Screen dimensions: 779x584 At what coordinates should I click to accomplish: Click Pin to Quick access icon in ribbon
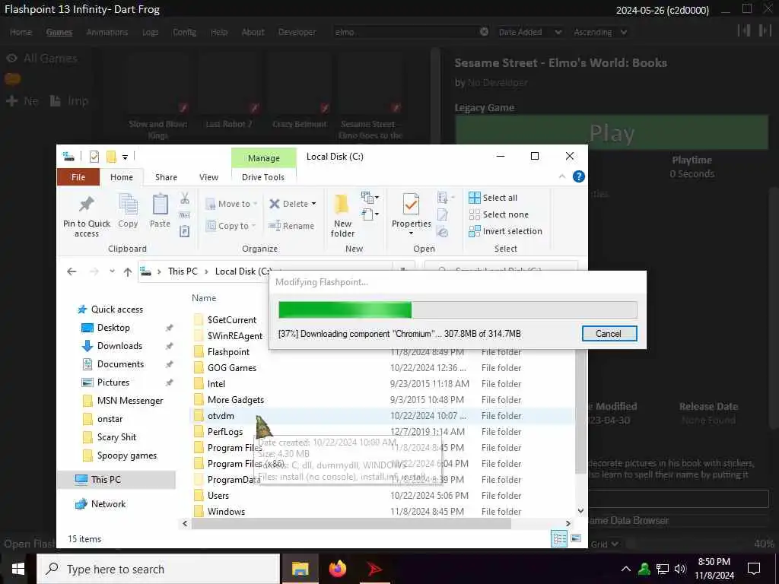(87, 204)
